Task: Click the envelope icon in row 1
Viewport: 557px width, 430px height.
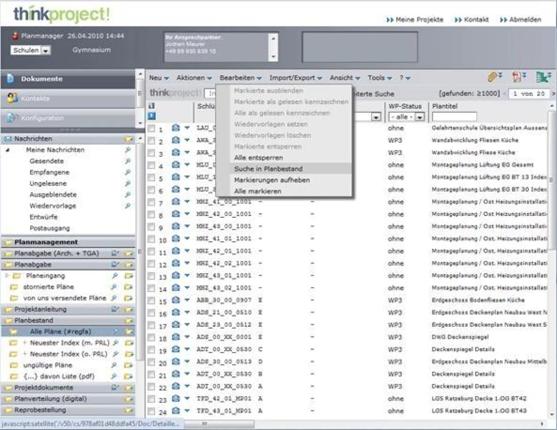Action: (176, 128)
